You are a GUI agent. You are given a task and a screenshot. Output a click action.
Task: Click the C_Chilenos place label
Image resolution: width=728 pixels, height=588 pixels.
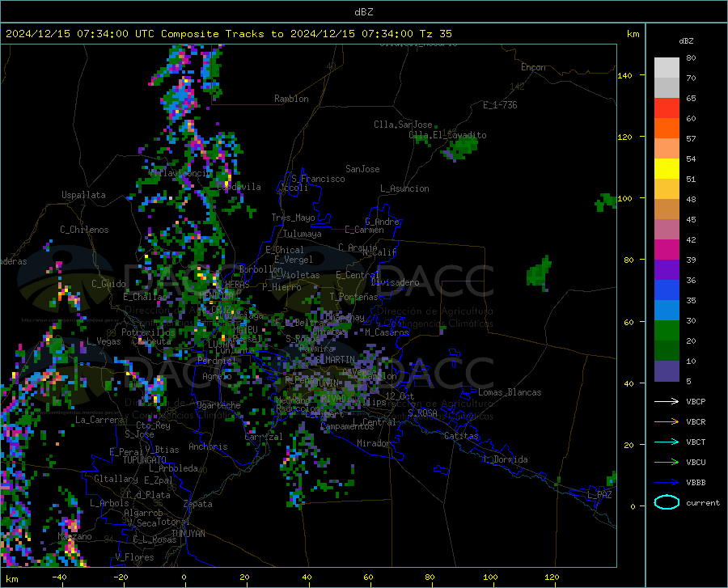84,230
